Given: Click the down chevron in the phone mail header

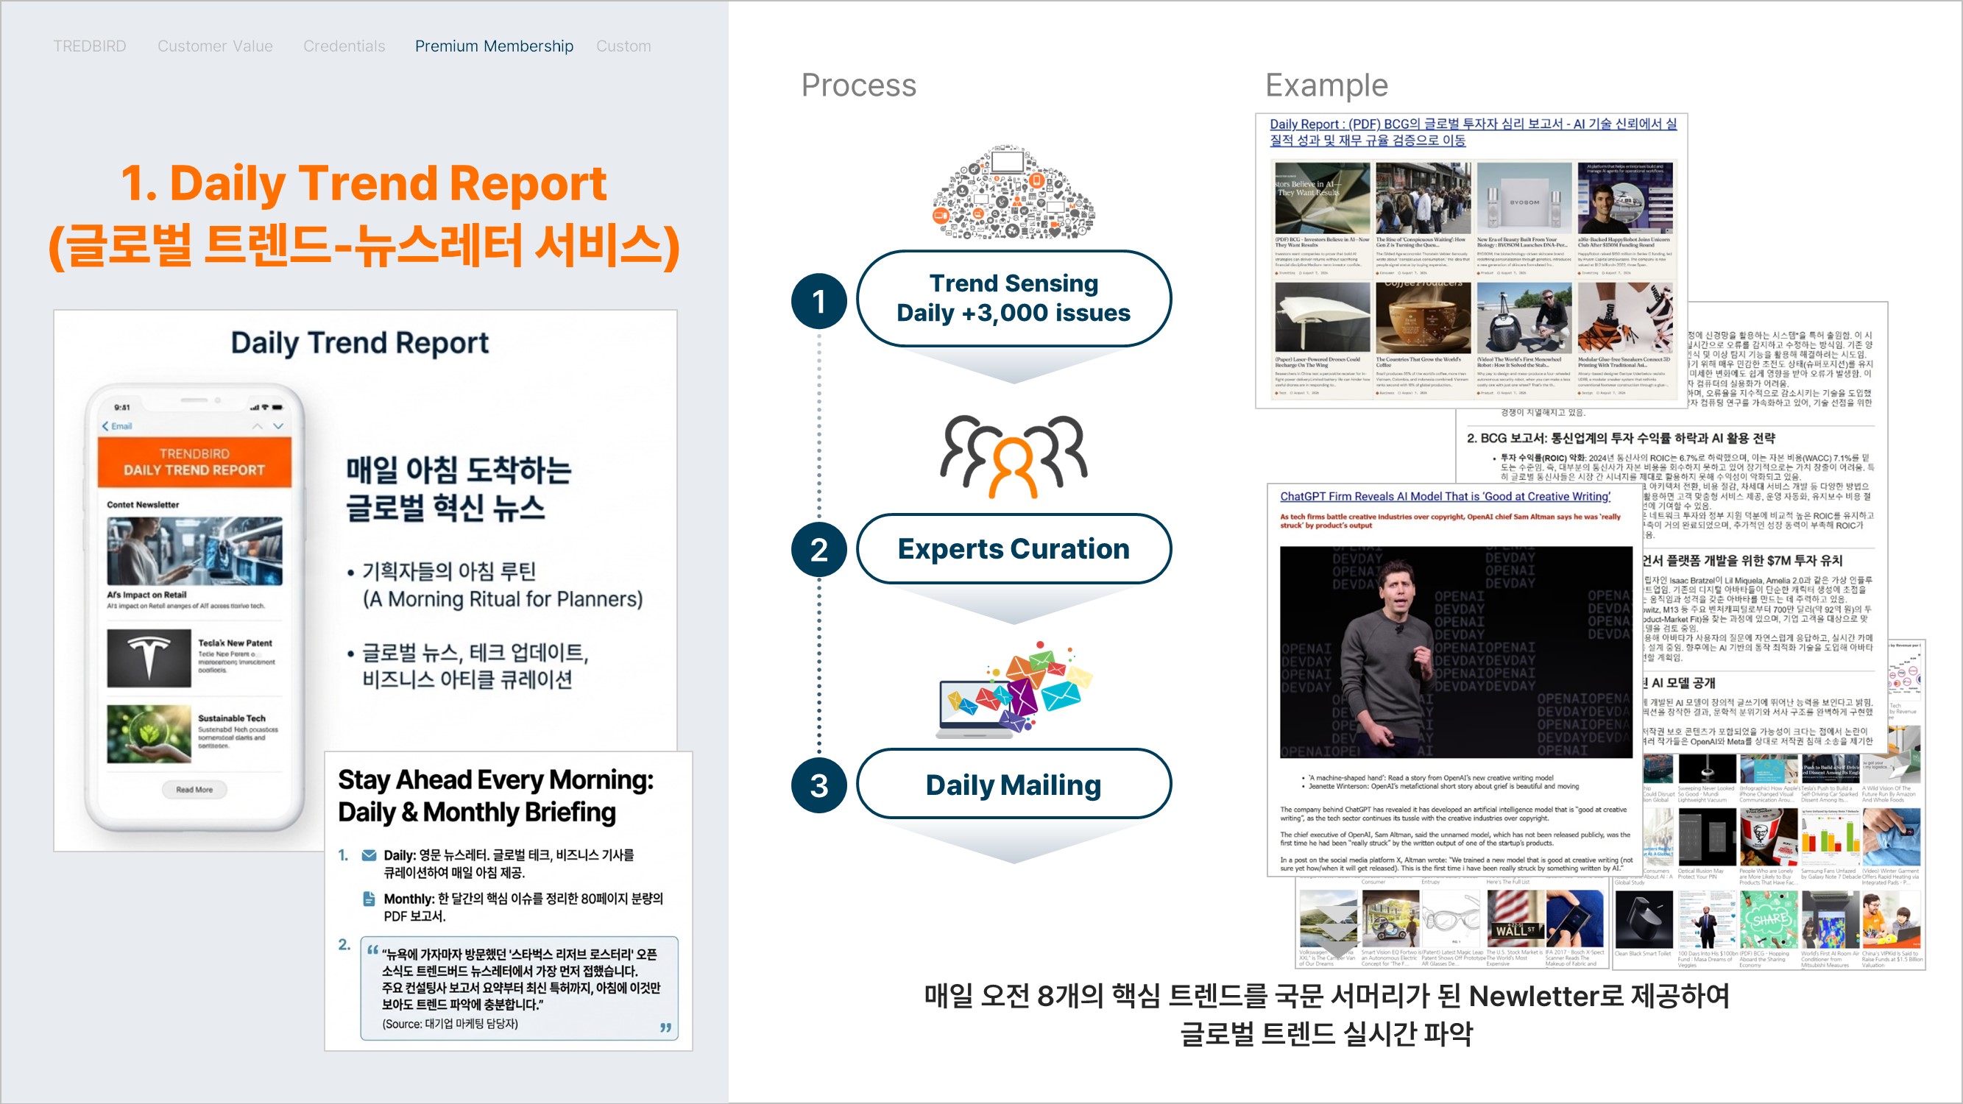Looking at the screenshot, I should pyautogui.click(x=278, y=426).
